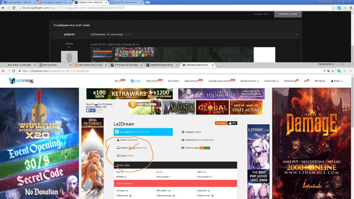Image resolution: width=354 pixels, height=199 pixels.
Task: Click Ответить в тему button
Action: coord(288,14)
